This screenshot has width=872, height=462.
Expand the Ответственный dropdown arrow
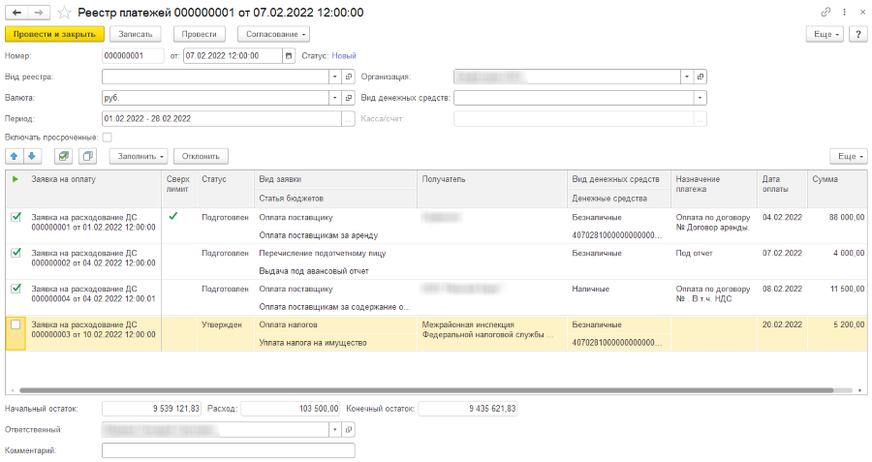click(335, 430)
